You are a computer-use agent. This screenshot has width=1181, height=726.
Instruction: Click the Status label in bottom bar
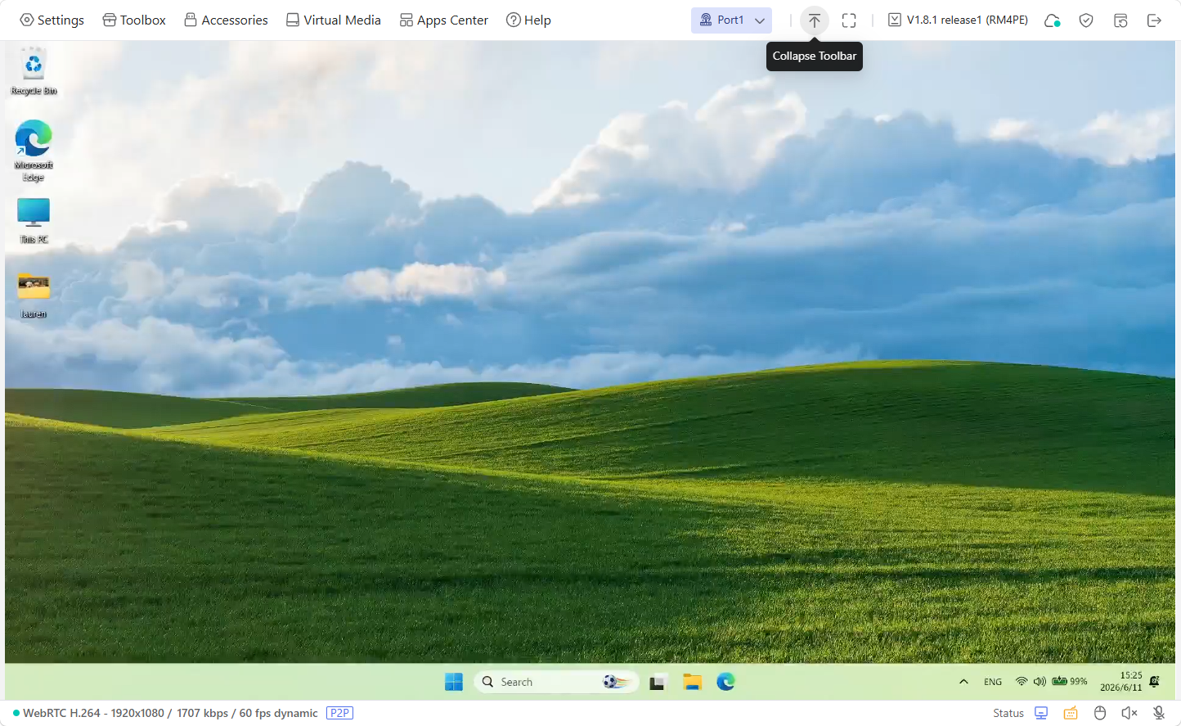coord(1008,713)
